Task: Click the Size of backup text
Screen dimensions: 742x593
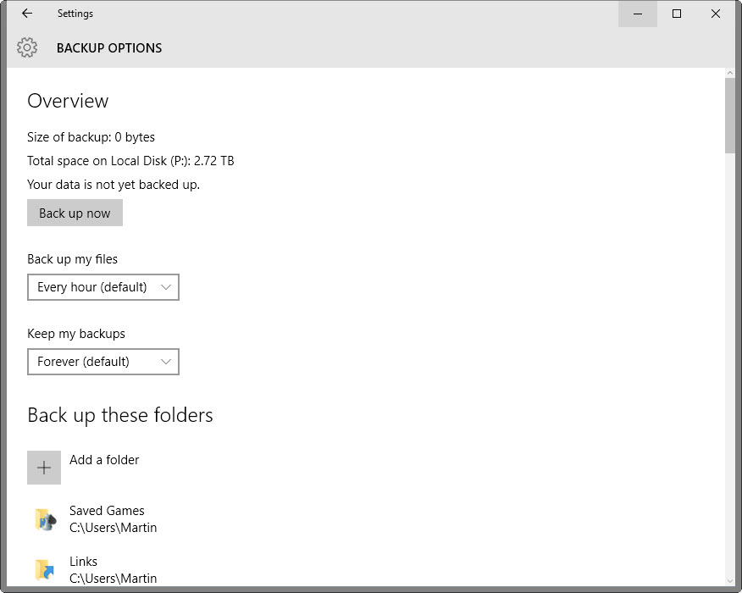Action: [x=91, y=137]
